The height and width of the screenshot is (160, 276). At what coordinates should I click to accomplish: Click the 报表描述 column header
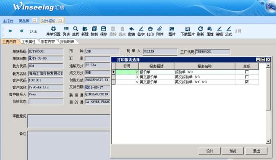pos(156,66)
